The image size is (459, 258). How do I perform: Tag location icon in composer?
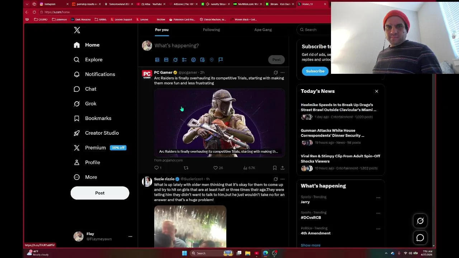click(x=212, y=60)
